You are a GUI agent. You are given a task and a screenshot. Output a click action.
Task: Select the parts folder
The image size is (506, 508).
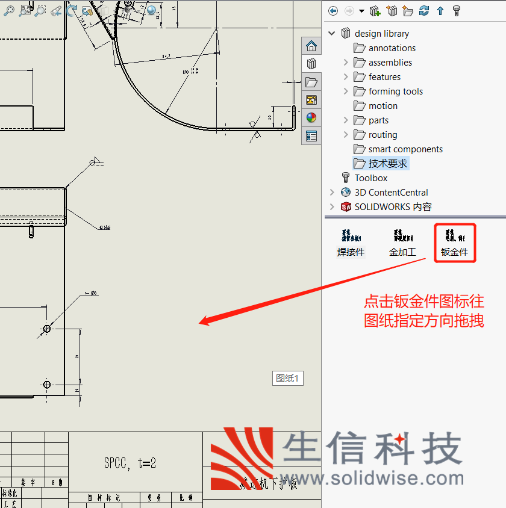(371, 120)
